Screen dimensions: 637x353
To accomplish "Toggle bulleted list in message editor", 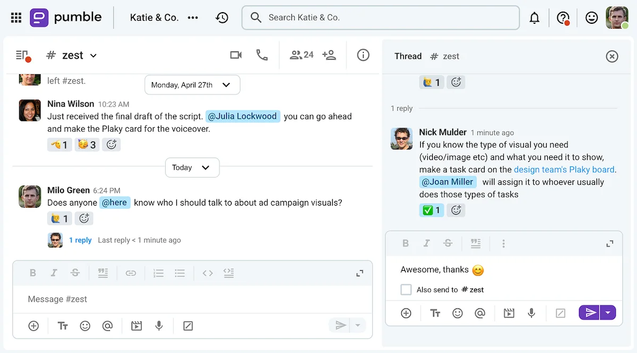I will tap(180, 273).
